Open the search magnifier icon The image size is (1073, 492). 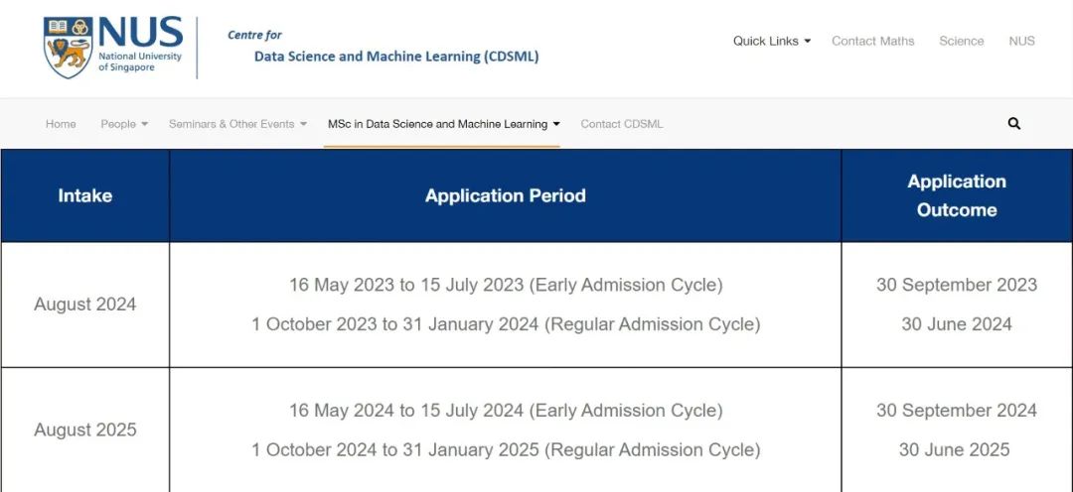pyautogui.click(x=1014, y=124)
